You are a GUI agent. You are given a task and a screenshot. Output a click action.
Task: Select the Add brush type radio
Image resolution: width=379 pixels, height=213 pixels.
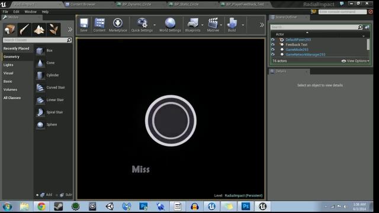37,195
